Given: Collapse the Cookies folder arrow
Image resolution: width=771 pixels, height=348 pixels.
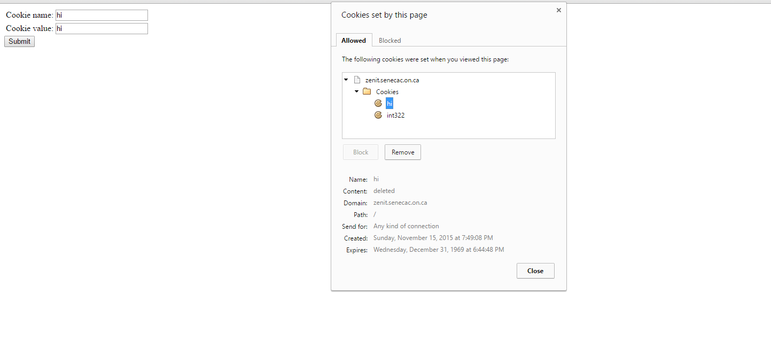Looking at the screenshot, I should click(x=356, y=91).
